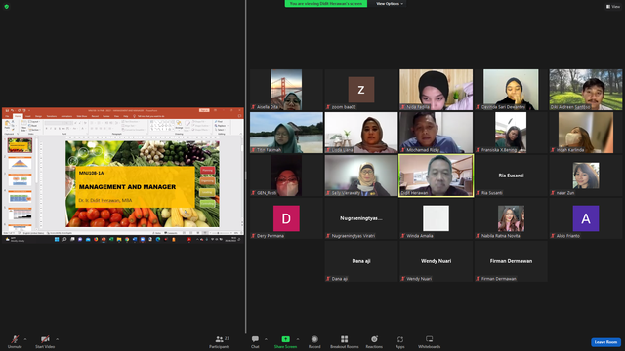Viewport: 625px width, 351px height.
Task: Click red Planning button on the slide
Action: pyautogui.click(x=207, y=171)
